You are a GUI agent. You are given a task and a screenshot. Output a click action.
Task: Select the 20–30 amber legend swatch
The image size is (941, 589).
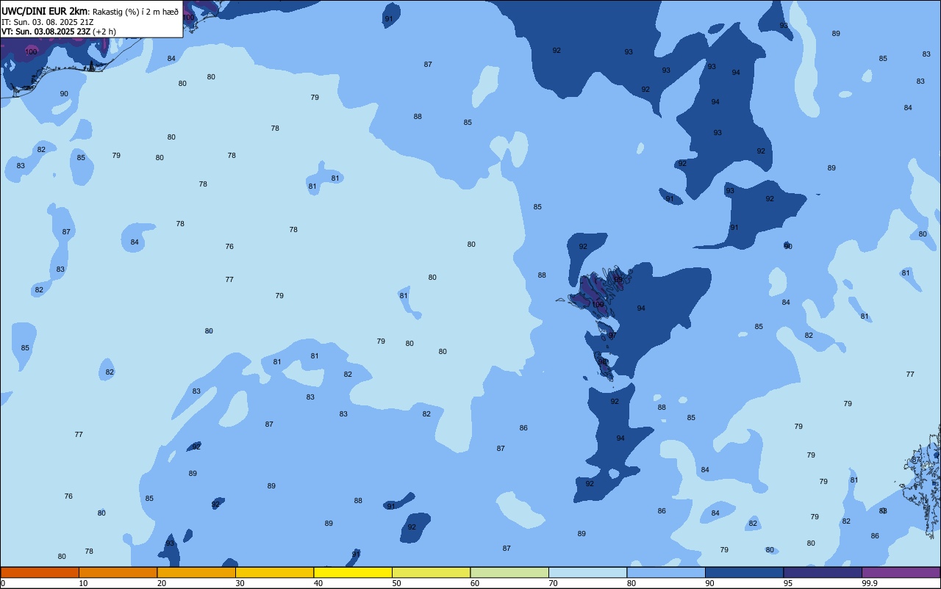[x=196, y=572]
